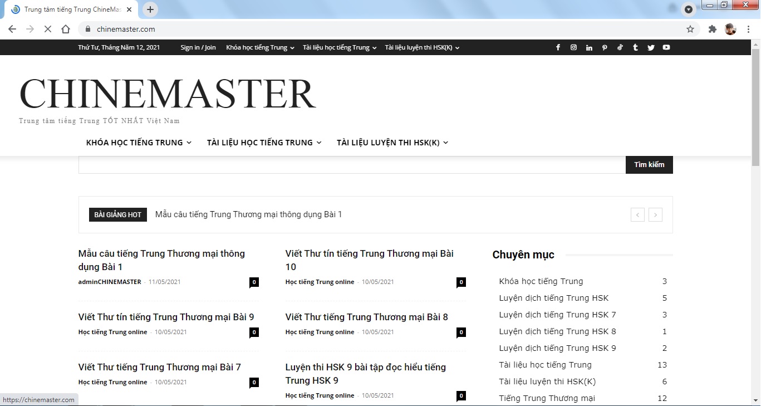Click the 'Sign in / Join' link

click(198, 47)
